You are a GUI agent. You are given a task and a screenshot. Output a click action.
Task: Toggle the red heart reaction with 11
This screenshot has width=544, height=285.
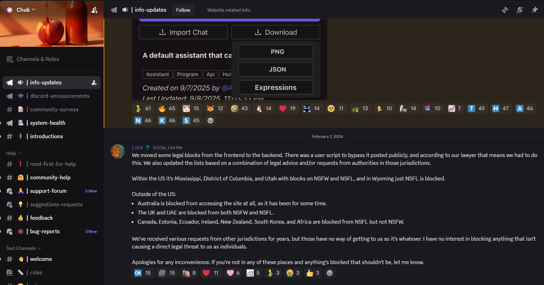click(211, 273)
